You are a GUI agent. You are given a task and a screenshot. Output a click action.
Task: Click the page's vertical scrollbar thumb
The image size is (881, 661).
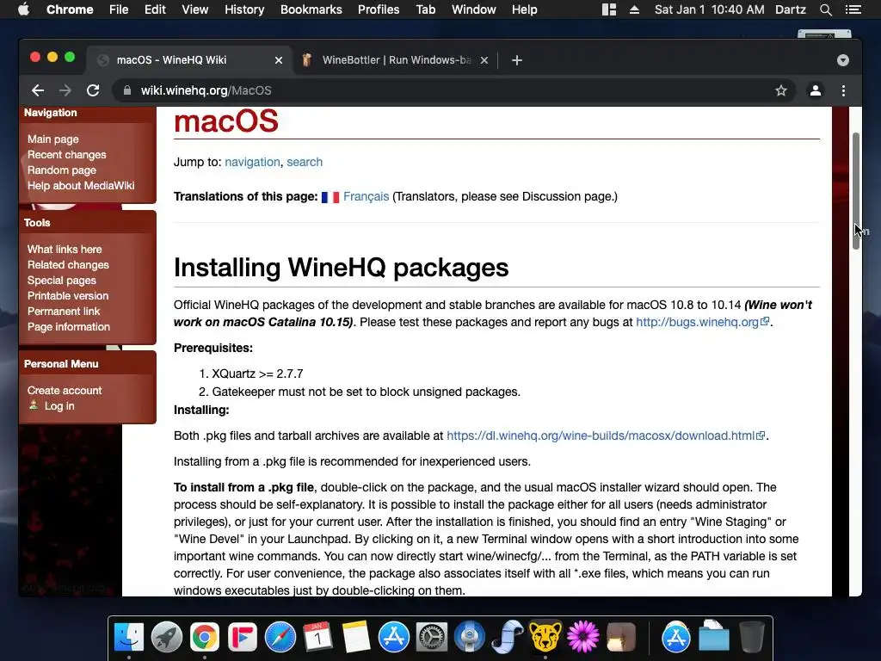coord(856,191)
